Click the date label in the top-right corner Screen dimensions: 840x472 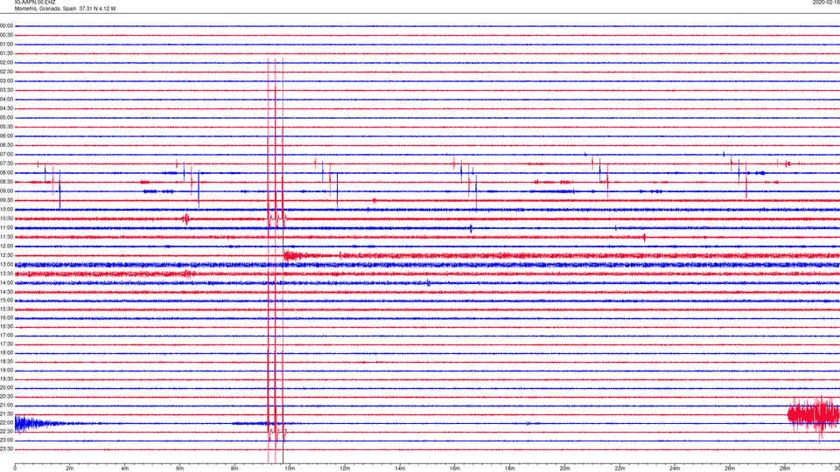coord(826,3)
